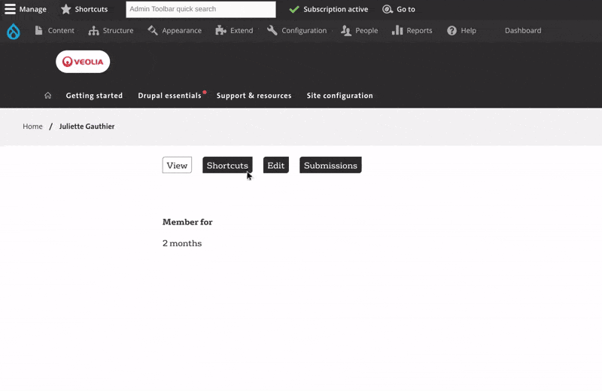Click the Home breadcrumb link
Screen dimensions: 602x391
click(x=32, y=127)
